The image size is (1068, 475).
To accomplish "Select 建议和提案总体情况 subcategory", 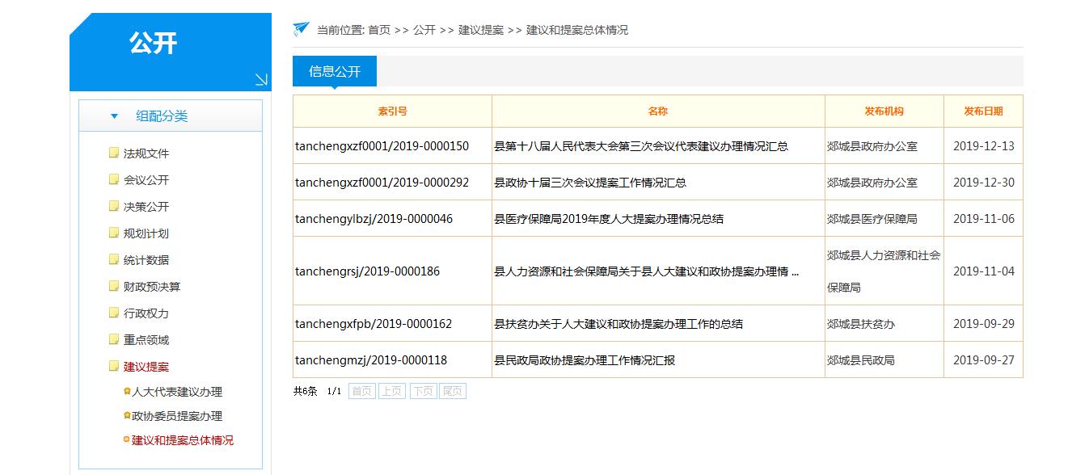I will point(183,440).
